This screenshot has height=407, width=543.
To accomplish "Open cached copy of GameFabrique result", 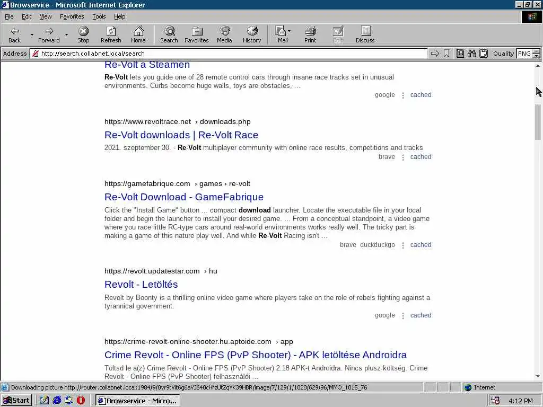I will 421,245.
